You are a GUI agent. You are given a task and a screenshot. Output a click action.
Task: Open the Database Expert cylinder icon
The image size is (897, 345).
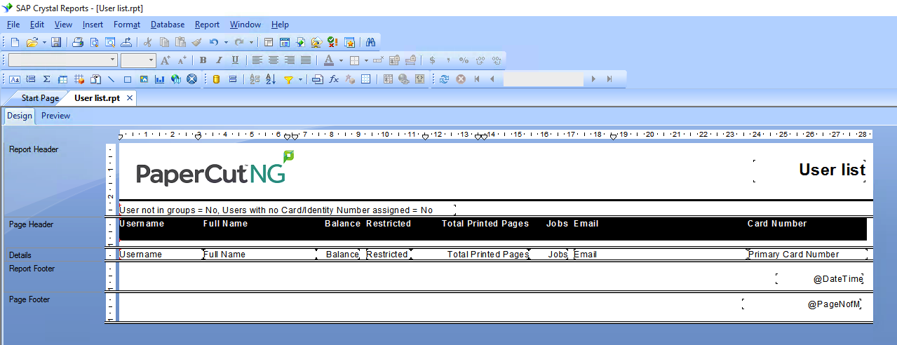click(x=216, y=79)
